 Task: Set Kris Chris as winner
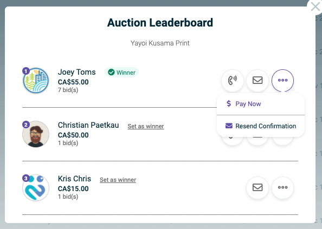[118, 180]
